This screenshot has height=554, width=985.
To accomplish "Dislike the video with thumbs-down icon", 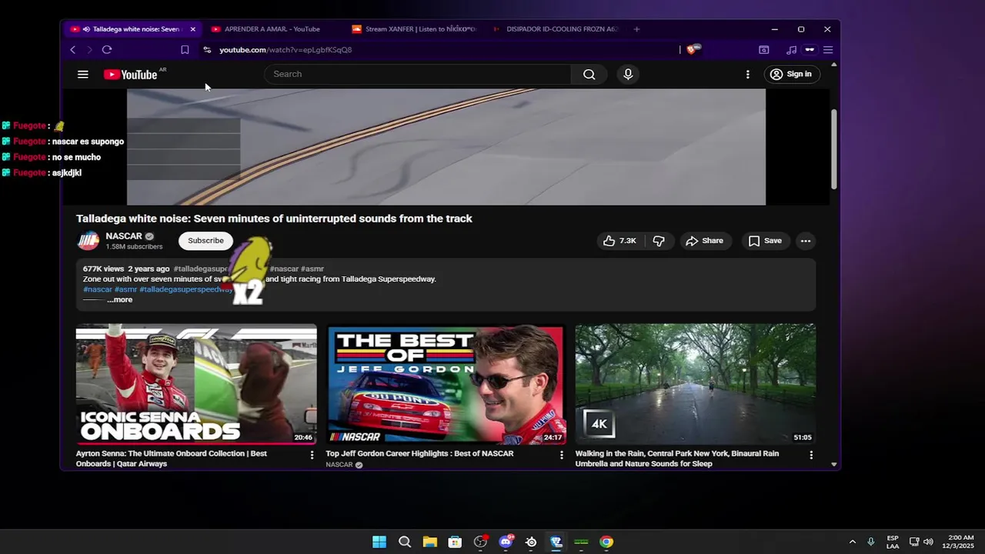I will click(x=659, y=241).
